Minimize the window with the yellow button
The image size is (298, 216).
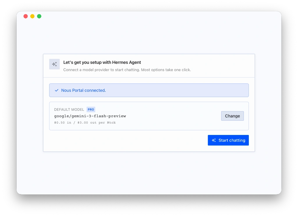coord(33,16)
